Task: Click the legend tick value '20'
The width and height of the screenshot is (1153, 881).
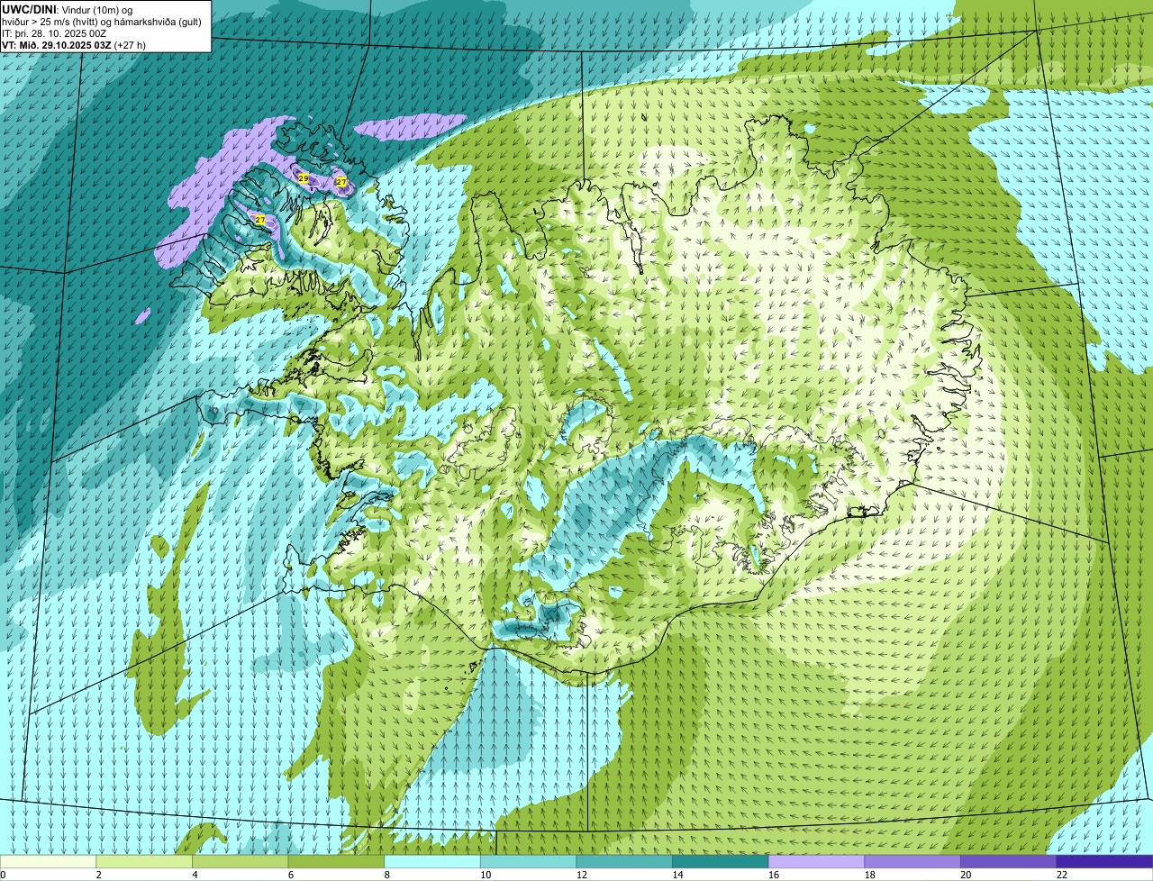Action: click(966, 874)
